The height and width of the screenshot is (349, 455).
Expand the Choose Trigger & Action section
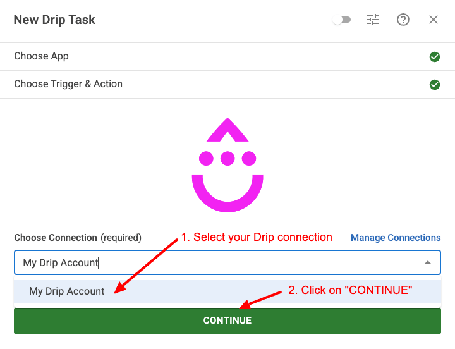pyautogui.click(x=227, y=84)
